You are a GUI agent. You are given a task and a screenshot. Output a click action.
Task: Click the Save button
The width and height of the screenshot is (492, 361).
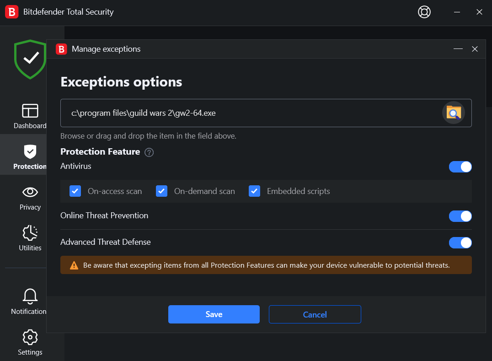pyautogui.click(x=214, y=314)
